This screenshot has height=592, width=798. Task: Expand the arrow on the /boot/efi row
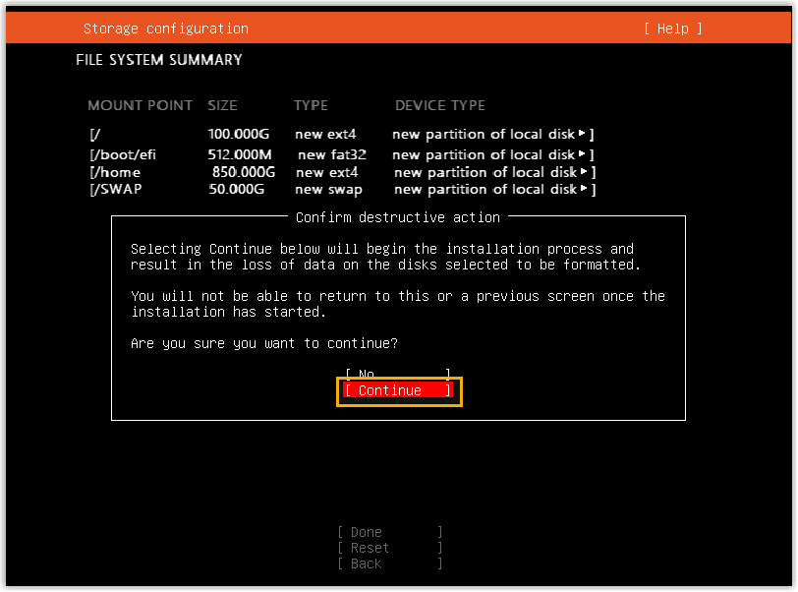click(x=582, y=154)
